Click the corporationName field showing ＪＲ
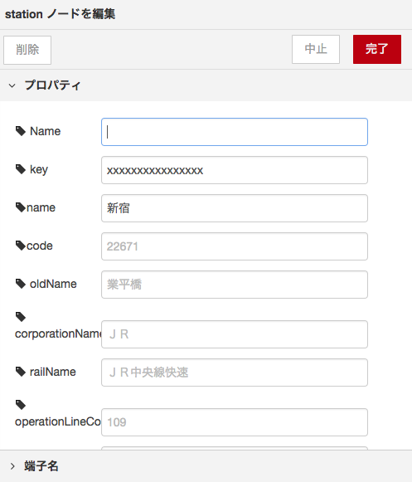412x482 pixels. [235, 334]
